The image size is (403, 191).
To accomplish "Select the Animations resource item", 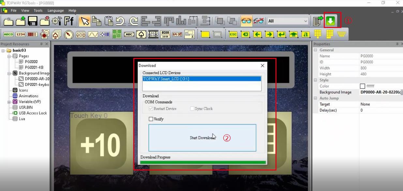I will 29,96.
